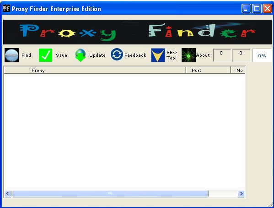Click the left scroll arrow
Viewport: 274px width, 208px height.
tap(8, 194)
